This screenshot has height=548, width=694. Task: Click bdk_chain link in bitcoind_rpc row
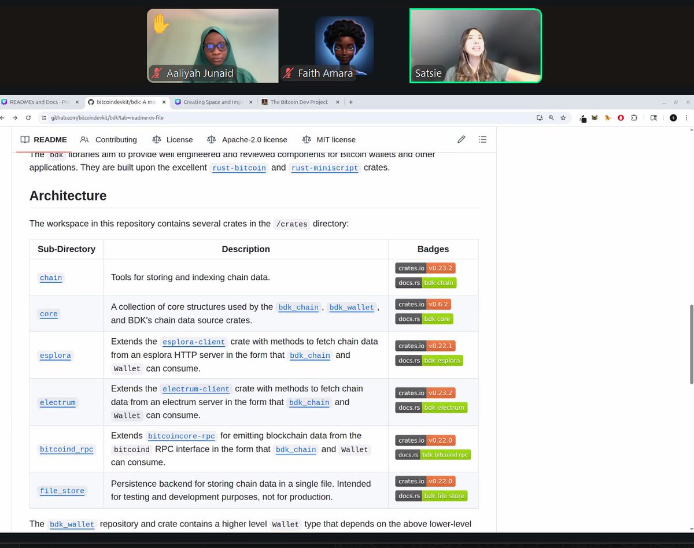(x=296, y=449)
